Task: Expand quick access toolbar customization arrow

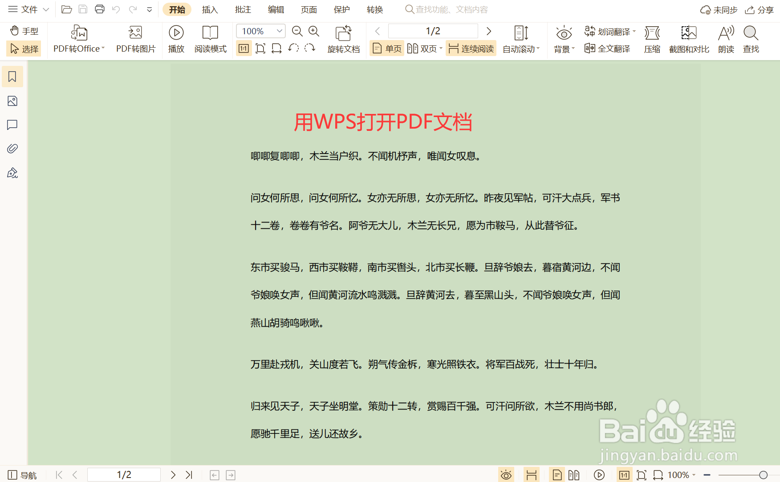Action: coord(150,9)
